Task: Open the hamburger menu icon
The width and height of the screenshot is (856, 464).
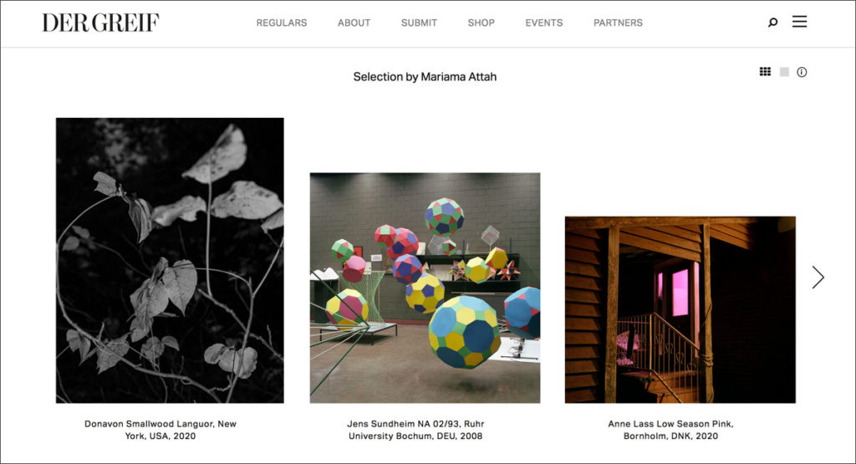Action: (799, 22)
